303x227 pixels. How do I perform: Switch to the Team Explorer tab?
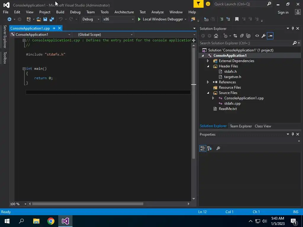click(x=241, y=126)
